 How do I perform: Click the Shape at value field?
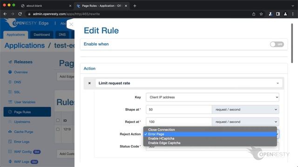tap(179, 109)
